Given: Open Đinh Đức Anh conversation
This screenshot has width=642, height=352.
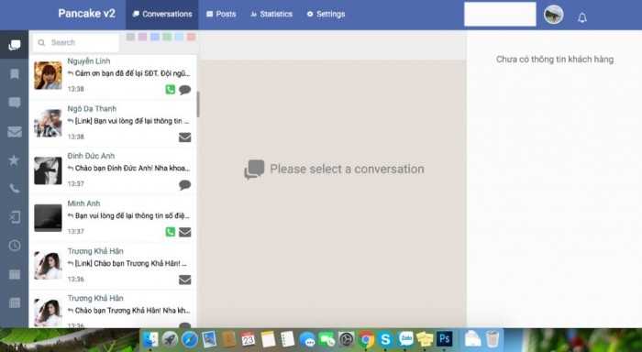Looking at the screenshot, I should pos(113,170).
